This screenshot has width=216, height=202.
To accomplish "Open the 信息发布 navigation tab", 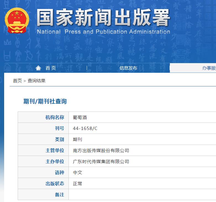I will click(x=128, y=68).
